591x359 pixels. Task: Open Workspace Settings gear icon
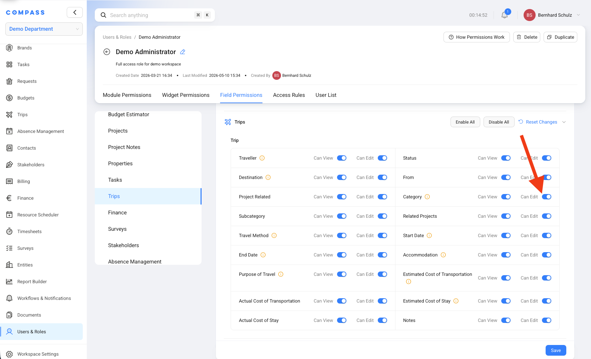9,354
